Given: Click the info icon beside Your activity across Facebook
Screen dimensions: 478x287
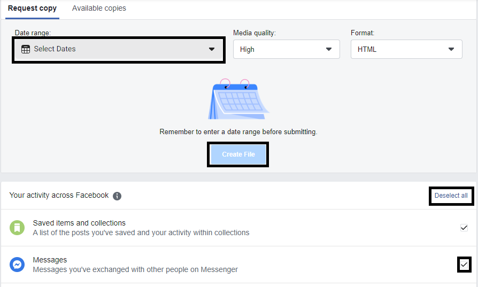Looking at the screenshot, I should click(x=117, y=196).
